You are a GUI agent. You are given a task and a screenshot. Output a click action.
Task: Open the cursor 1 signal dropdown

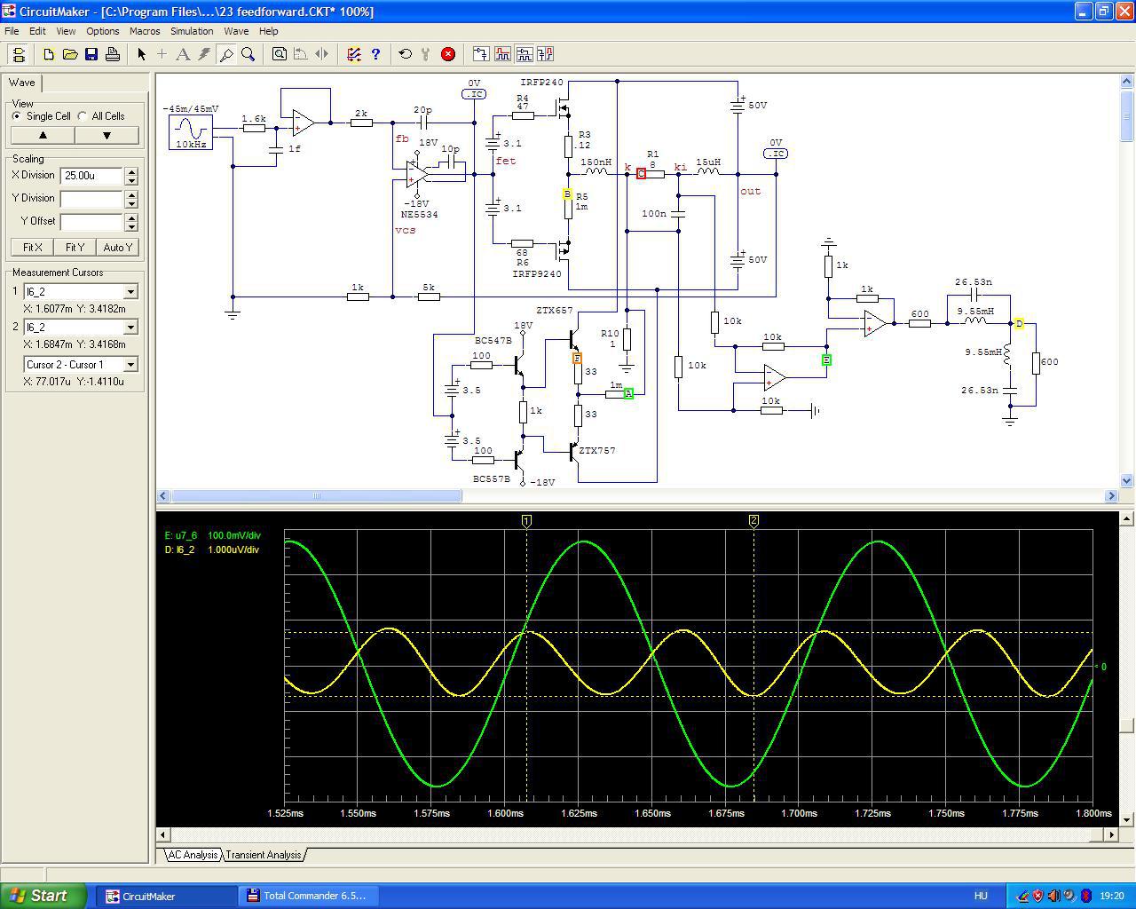(130, 292)
